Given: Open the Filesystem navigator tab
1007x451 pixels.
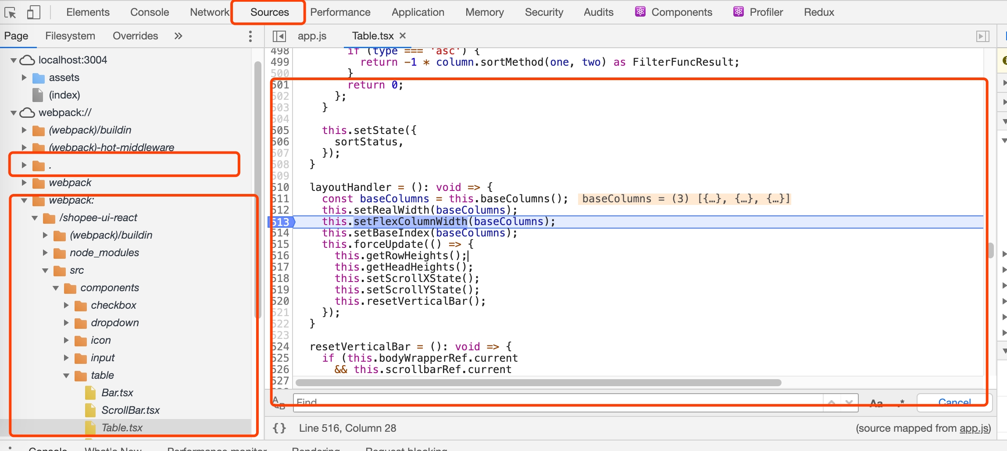Looking at the screenshot, I should [70, 36].
